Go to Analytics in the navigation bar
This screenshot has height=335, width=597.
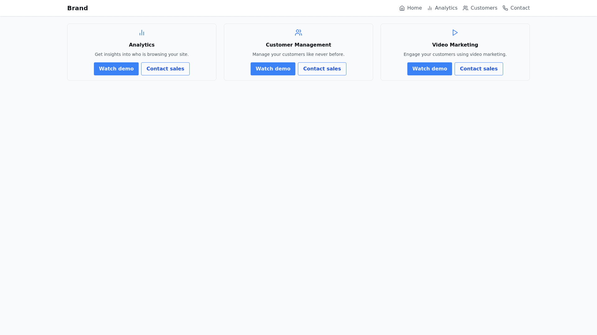[446, 8]
